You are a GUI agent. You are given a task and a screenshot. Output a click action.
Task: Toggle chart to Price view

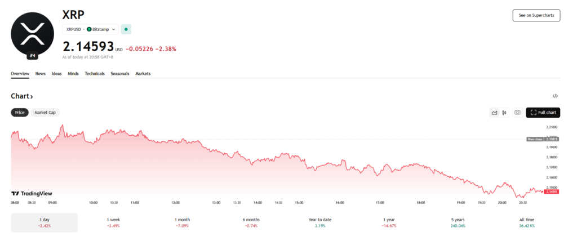pyautogui.click(x=20, y=113)
